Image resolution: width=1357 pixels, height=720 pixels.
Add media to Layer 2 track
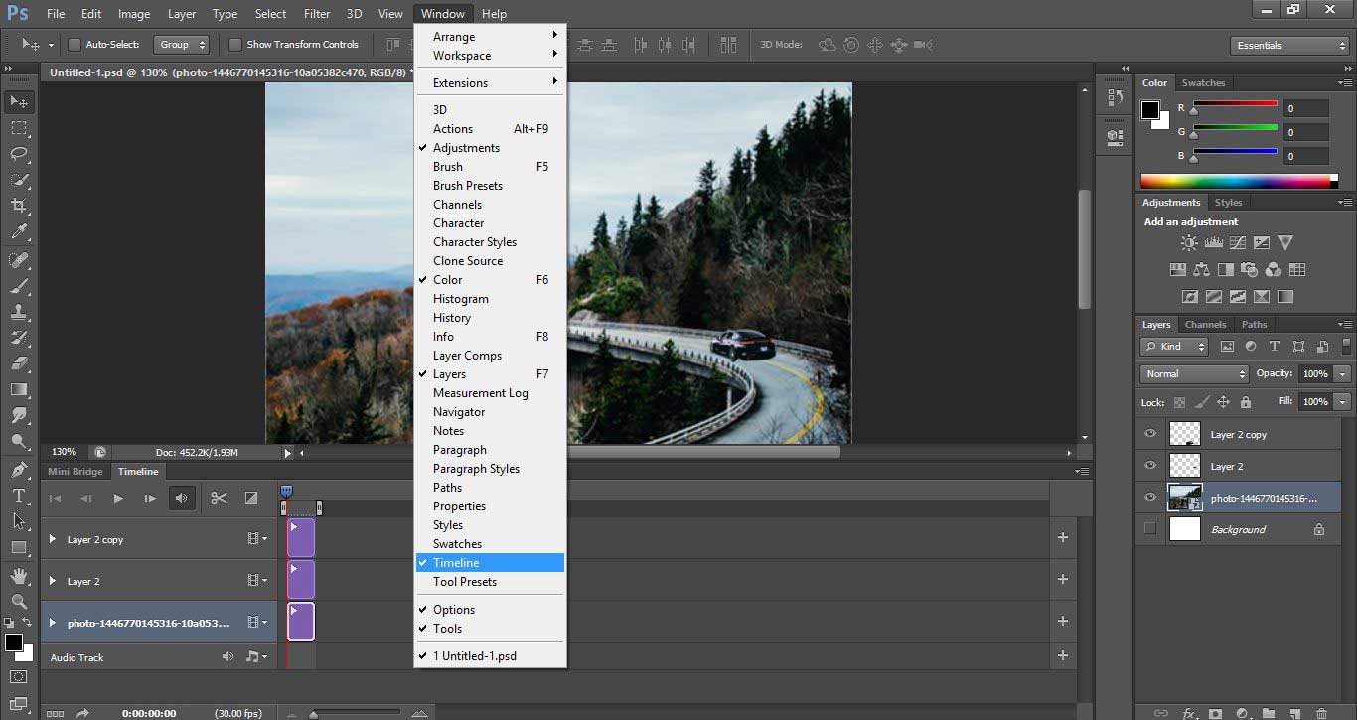pyautogui.click(x=1063, y=580)
